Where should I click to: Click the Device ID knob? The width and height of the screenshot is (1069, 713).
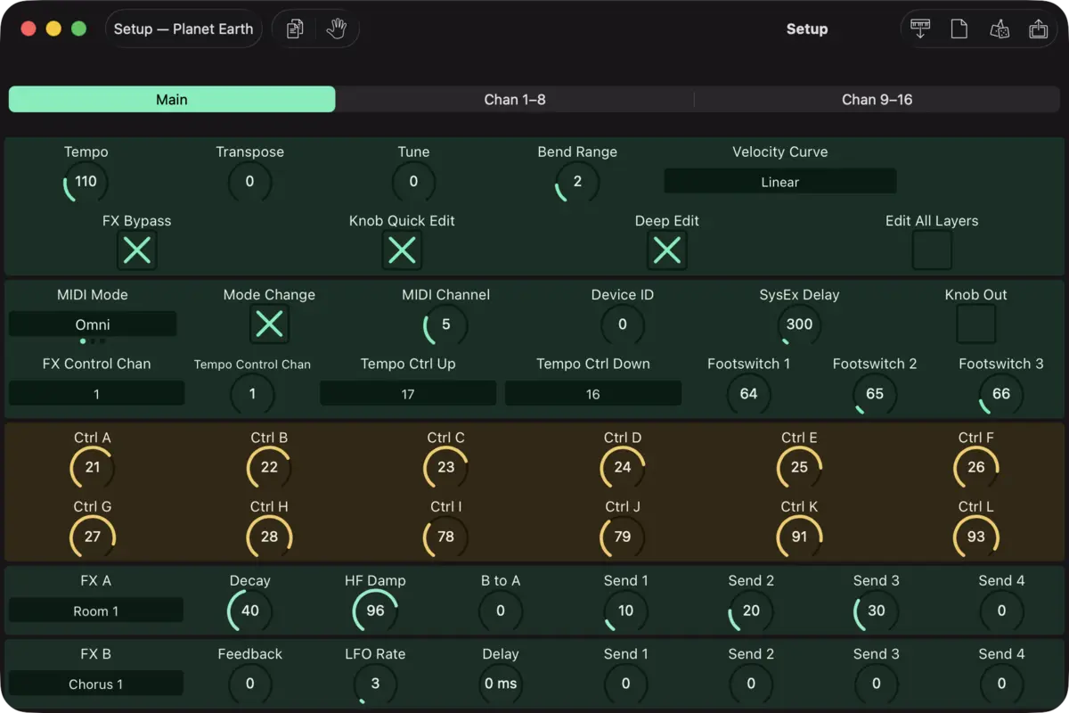623,324
